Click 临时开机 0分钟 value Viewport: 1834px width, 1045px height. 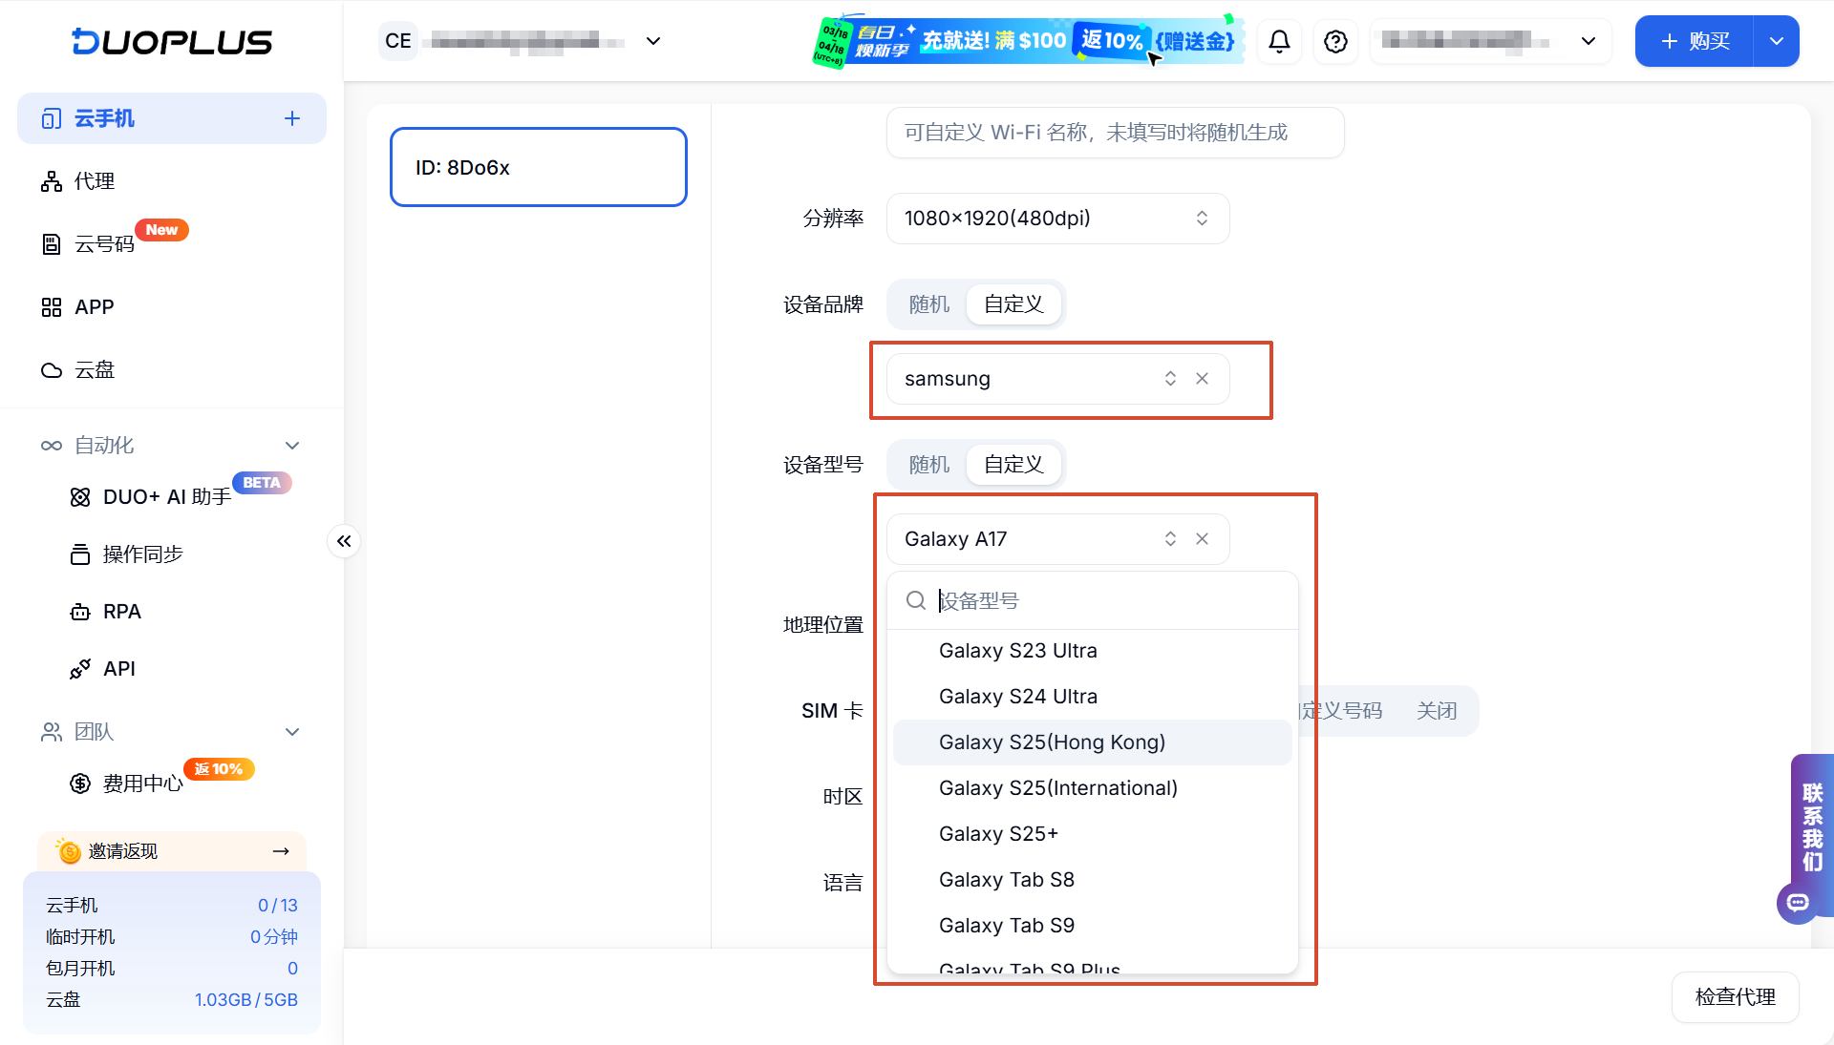point(274,936)
